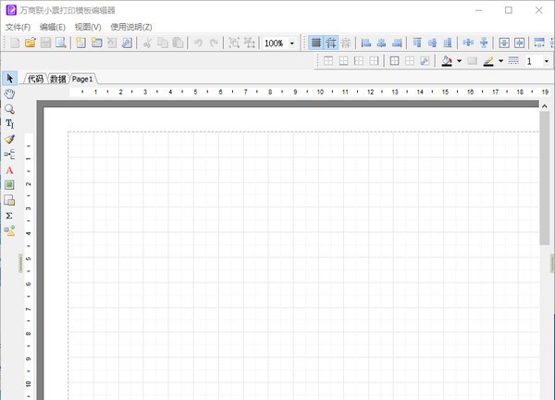Select the magnifier zoom tool
This screenshot has height=400, width=555.
10,108
